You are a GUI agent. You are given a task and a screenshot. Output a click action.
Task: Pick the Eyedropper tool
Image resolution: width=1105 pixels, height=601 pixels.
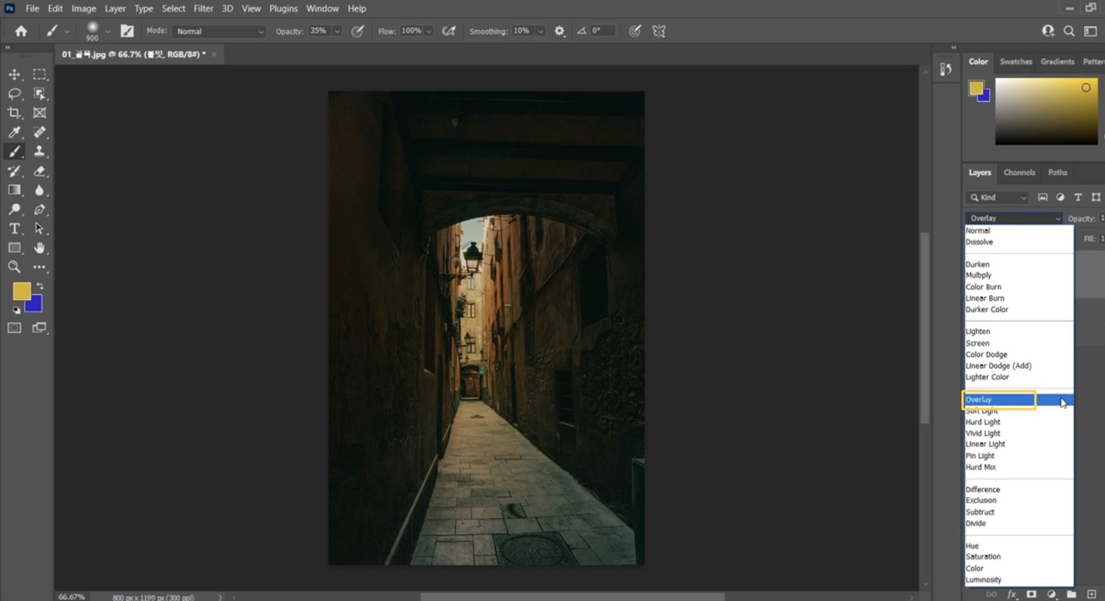click(14, 132)
